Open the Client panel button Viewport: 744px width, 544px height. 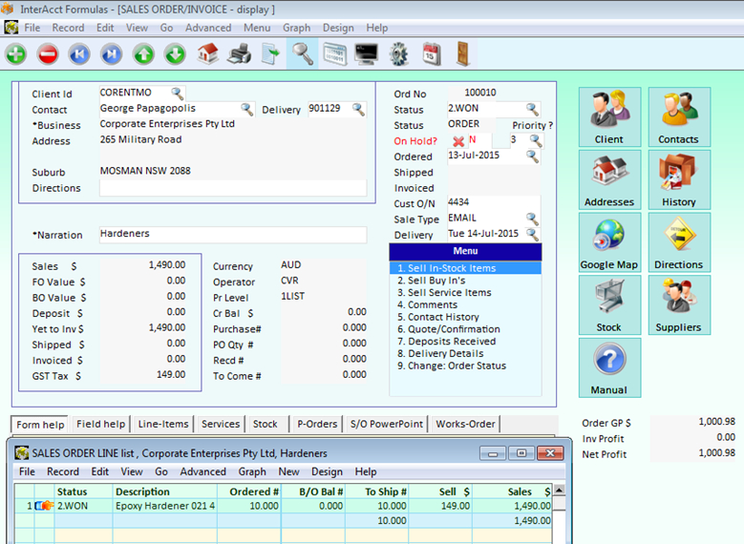point(609,116)
